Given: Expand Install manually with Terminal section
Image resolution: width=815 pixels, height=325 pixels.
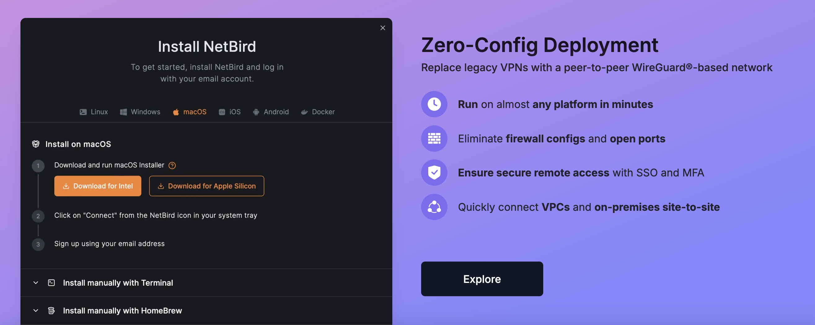Looking at the screenshot, I should (206, 283).
